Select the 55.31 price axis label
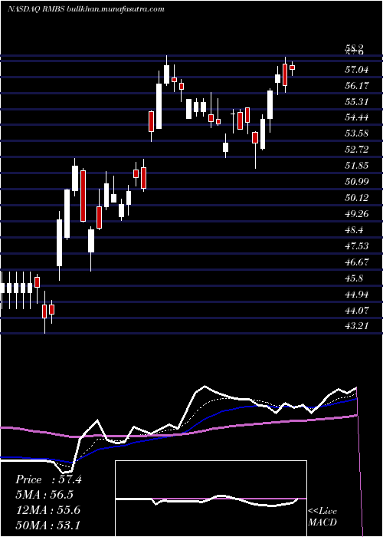The width and height of the screenshot is (383, 537). pyautogui.click(x=357, y=102)
